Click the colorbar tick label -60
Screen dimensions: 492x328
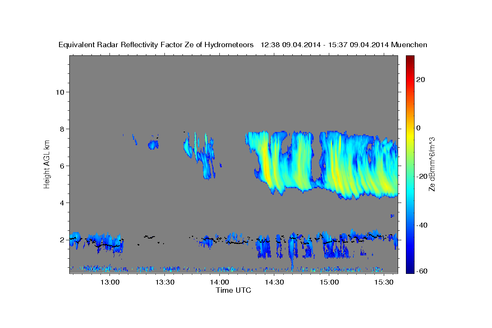click(x=421, y=271)
